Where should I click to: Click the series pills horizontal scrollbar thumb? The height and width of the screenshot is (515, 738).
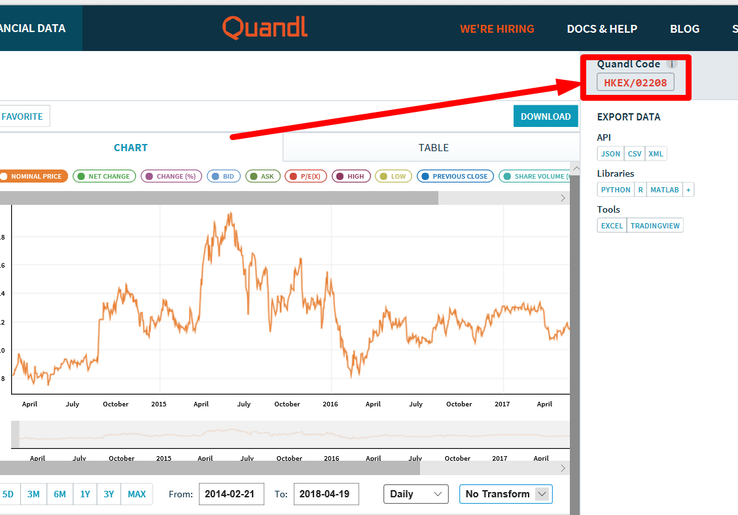click(219, 198)
